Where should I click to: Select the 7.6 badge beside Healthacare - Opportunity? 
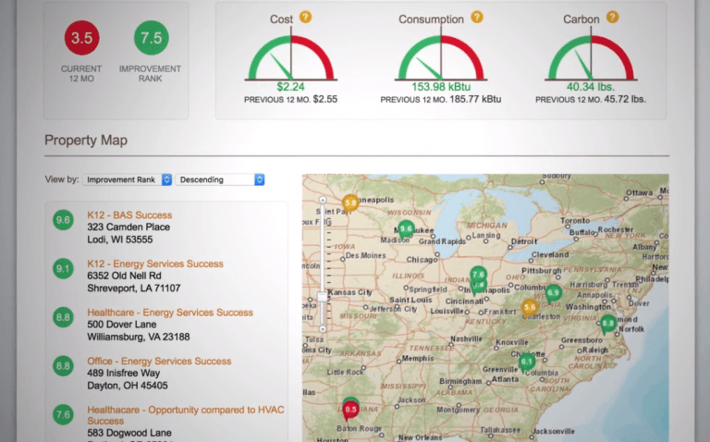(x=63, y=415)
